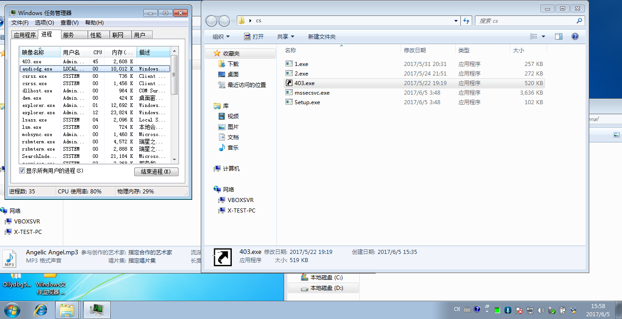Open 最近访问的位置 in sidebar
This screenshot has height=319, width=622.
click(246, 85)
